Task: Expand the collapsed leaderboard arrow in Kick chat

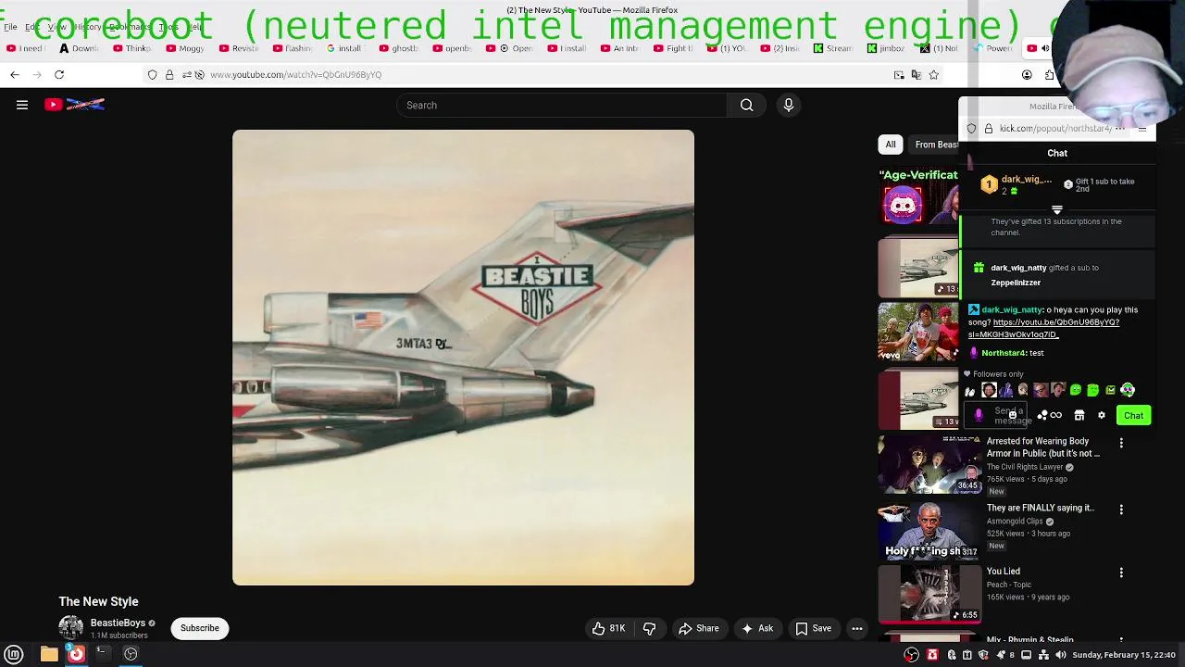Action: click(x=1057, y=210)
